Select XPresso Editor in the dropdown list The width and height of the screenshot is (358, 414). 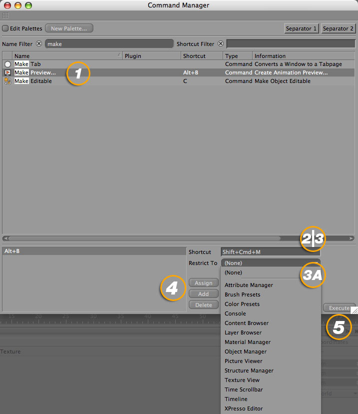[244, 408]
